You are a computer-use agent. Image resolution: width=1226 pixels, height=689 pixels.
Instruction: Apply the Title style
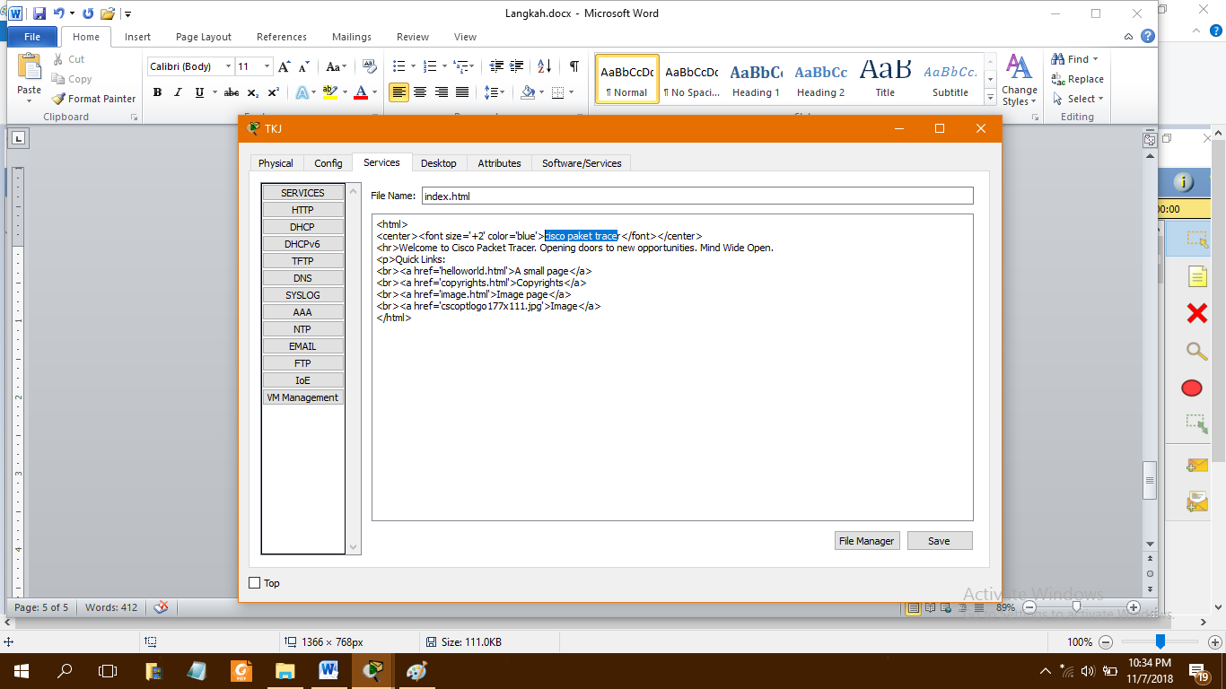click(885, 79)
